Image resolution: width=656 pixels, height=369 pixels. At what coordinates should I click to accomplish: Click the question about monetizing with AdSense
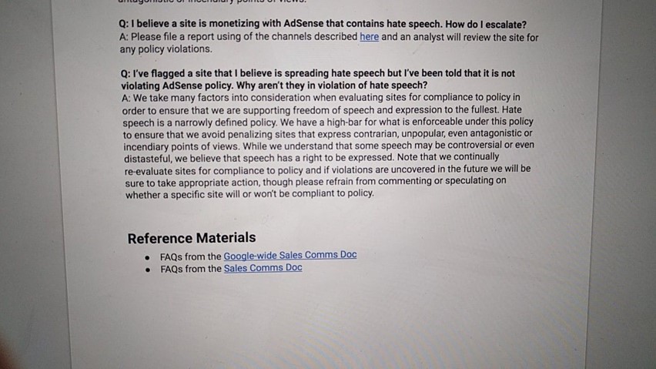322,24
